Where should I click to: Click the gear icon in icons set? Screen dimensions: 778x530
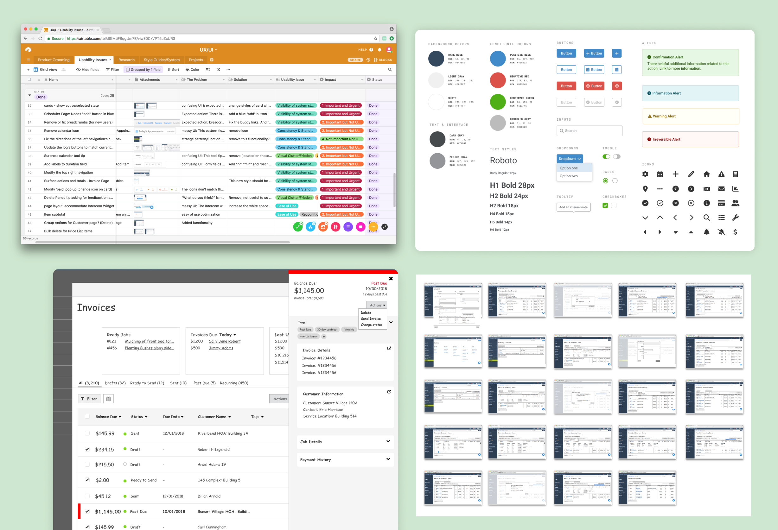[x=645, y=174]
